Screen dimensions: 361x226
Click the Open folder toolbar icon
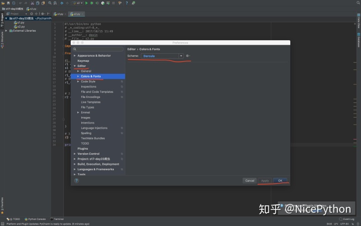click(x=3, y=3)
